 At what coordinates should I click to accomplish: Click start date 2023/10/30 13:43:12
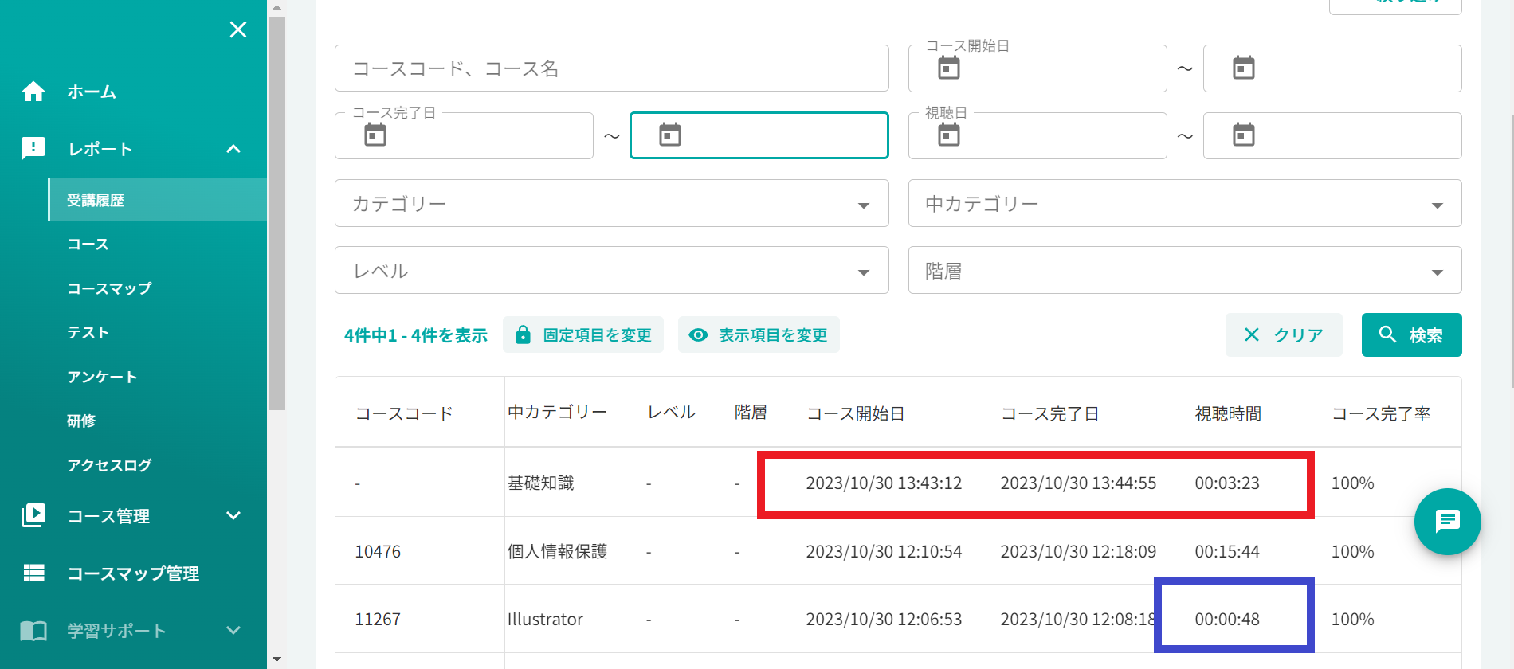pyautogui.click(x=884, y=483)
